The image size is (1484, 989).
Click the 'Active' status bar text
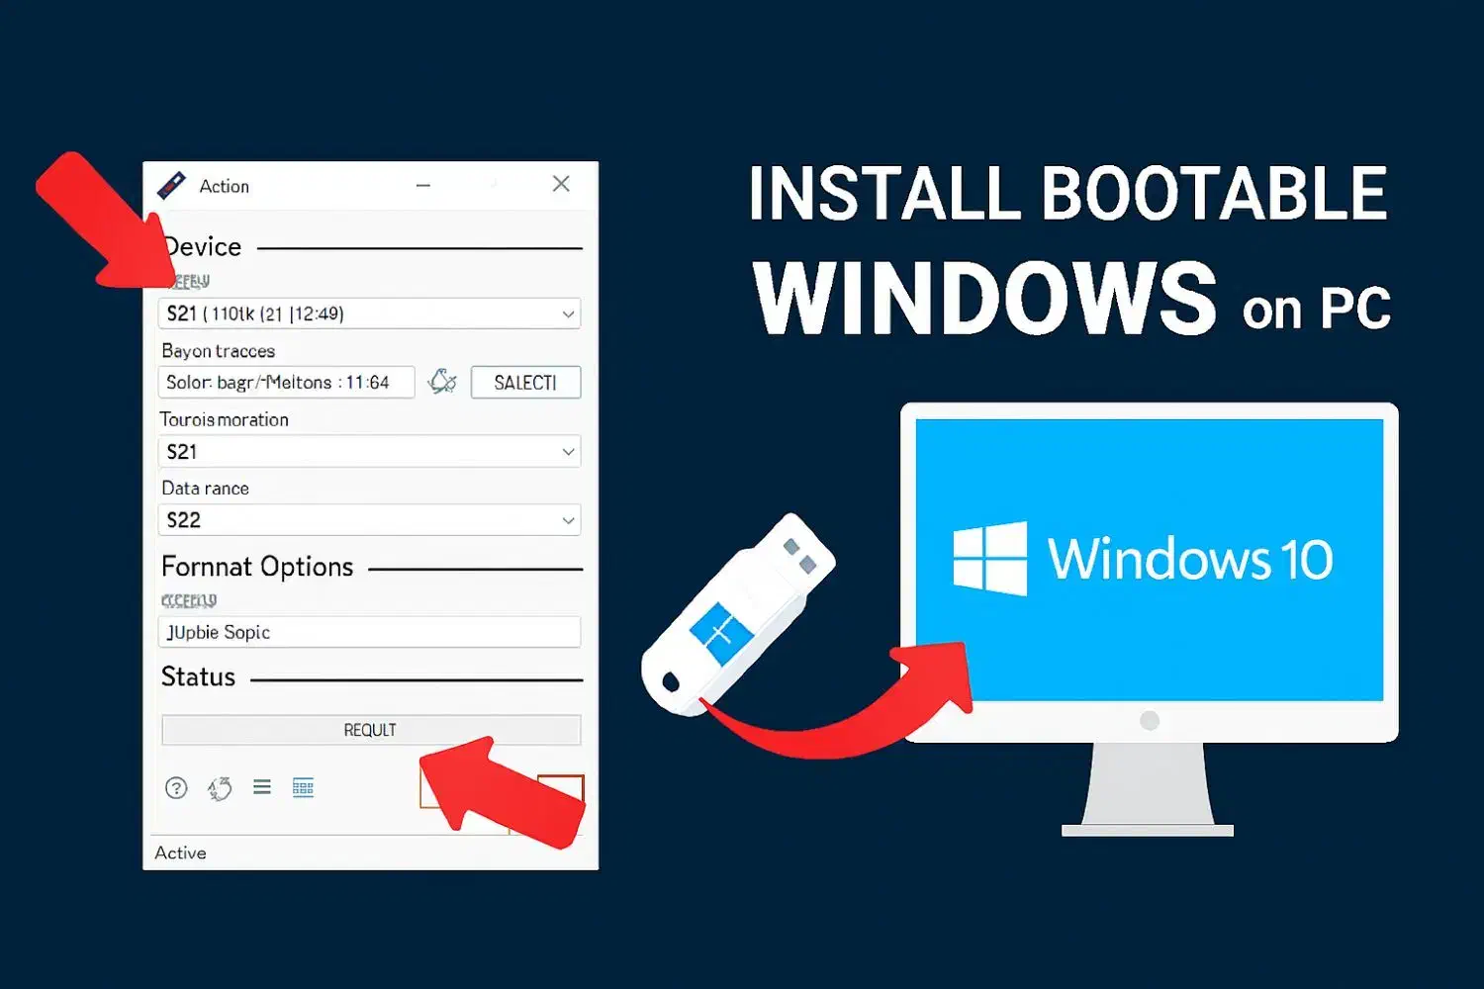tap(181, 853)
